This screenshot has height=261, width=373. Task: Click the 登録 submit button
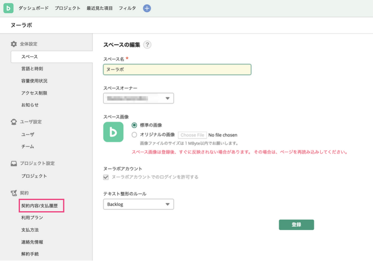[297, 225]
